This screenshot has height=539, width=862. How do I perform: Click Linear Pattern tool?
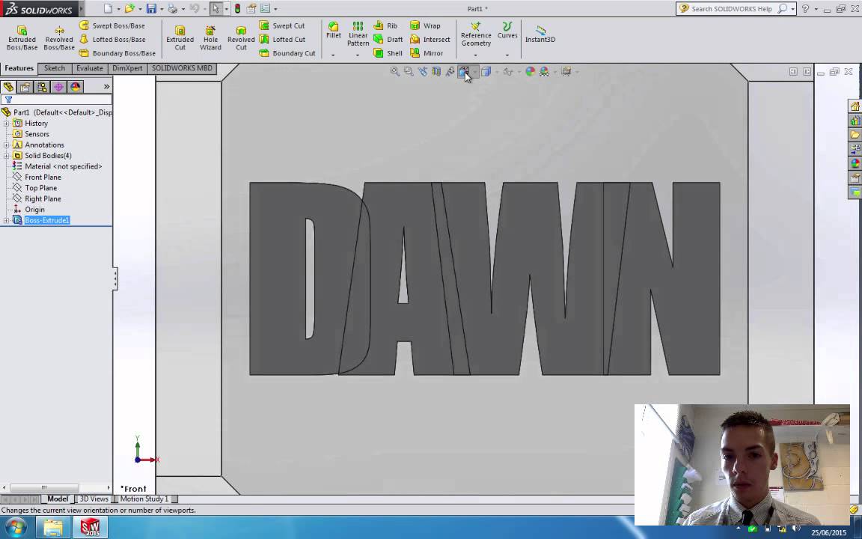[358, 34]
